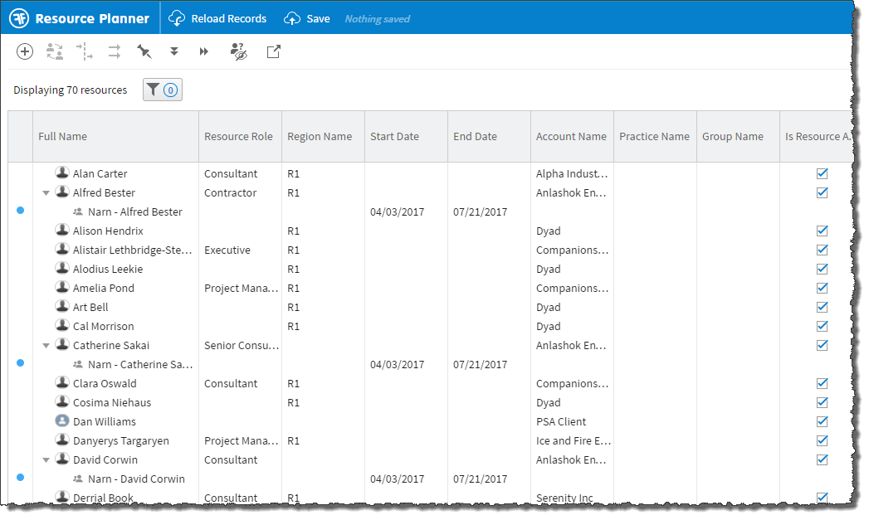Toggle the checkbox in Amelia Pond's row

[823, 289]
